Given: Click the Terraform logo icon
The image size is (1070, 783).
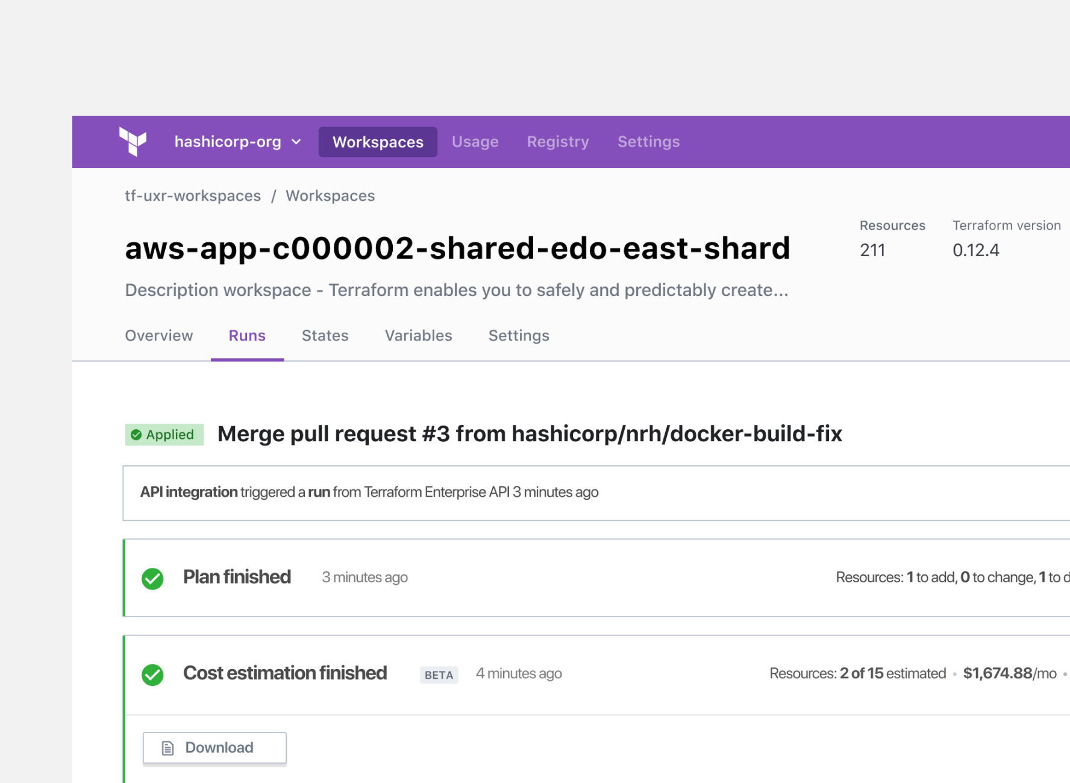Looking at the screenshot, I should point(133,142).
